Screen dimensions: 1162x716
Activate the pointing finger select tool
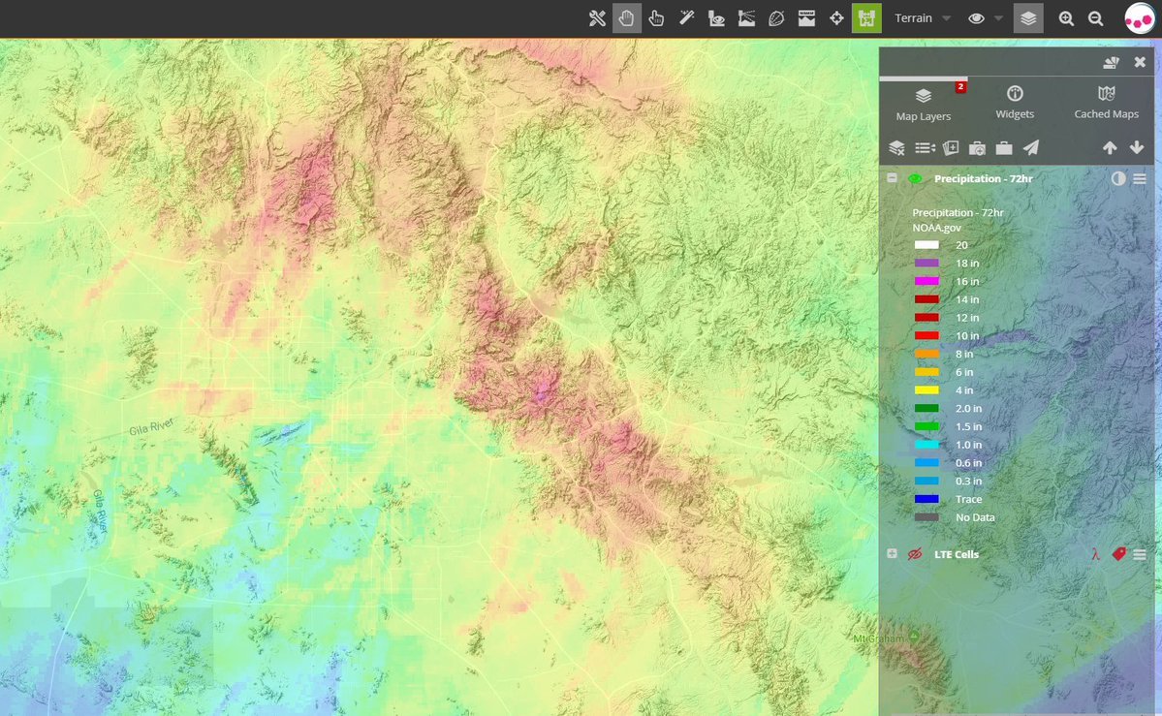coord(656,18)
